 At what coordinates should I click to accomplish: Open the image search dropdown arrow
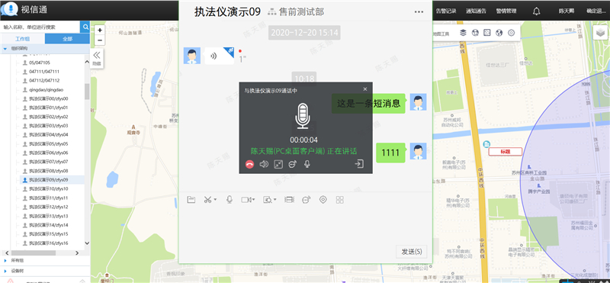click(x=275, y=200)
